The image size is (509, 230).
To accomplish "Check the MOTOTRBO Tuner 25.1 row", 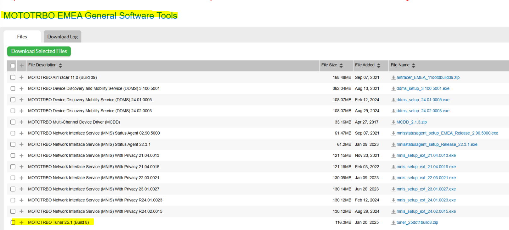I will [x=13, y=222].
